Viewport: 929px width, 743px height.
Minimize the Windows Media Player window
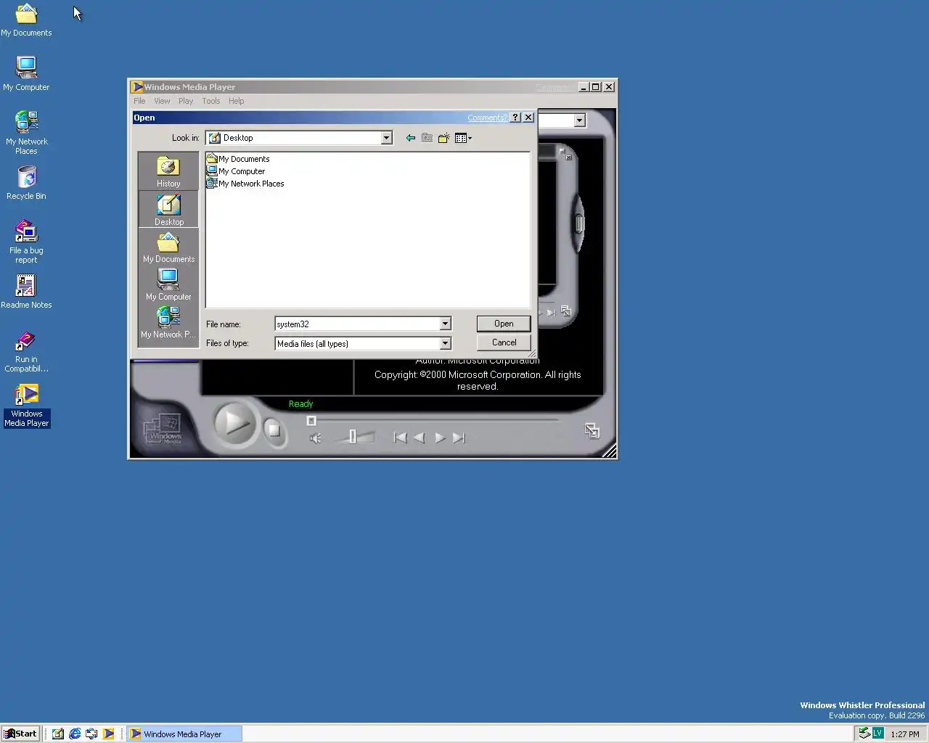[584, 87]
